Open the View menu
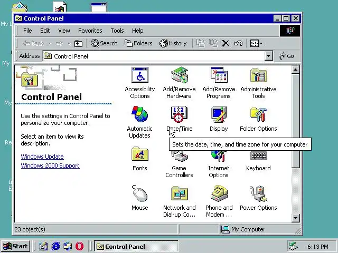The height and width of the screenshot is (253, 338). (64, 31)
